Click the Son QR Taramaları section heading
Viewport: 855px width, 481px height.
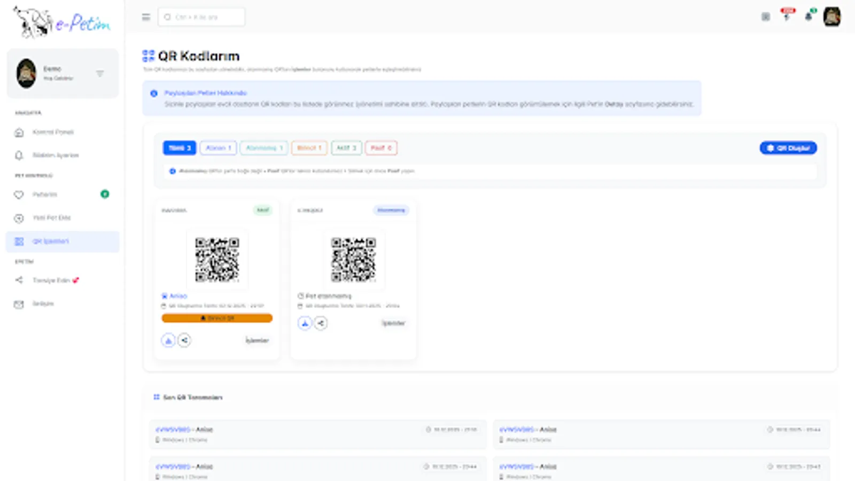(x=192, y=397)
